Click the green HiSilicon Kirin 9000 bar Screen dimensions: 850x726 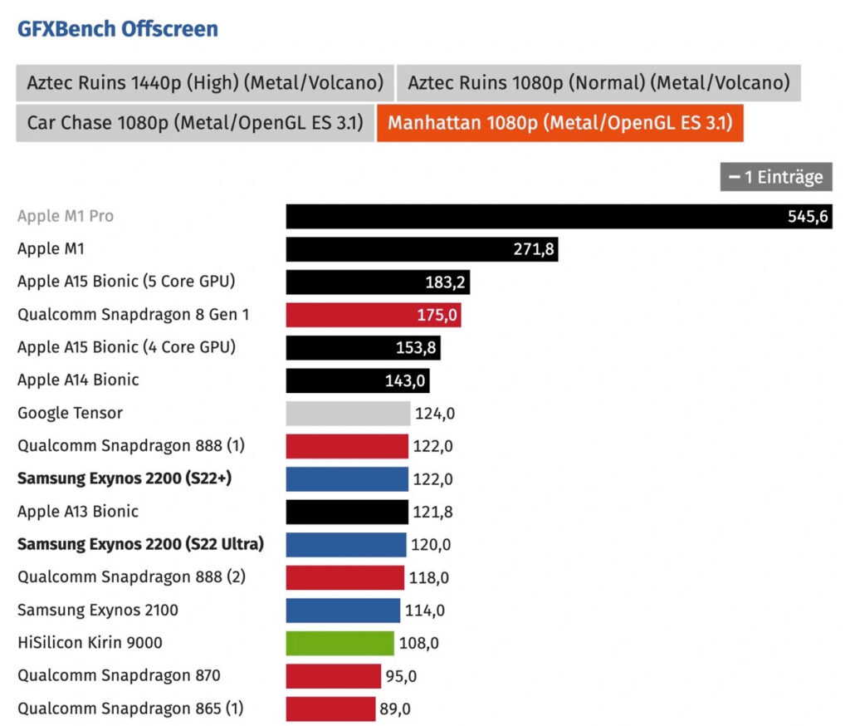point(340,644)
